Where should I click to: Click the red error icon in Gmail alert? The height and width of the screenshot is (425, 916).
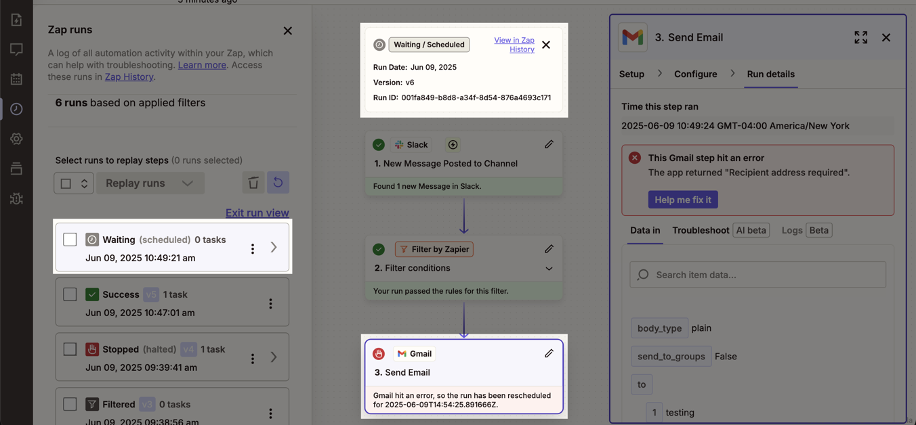click(635, 158)
